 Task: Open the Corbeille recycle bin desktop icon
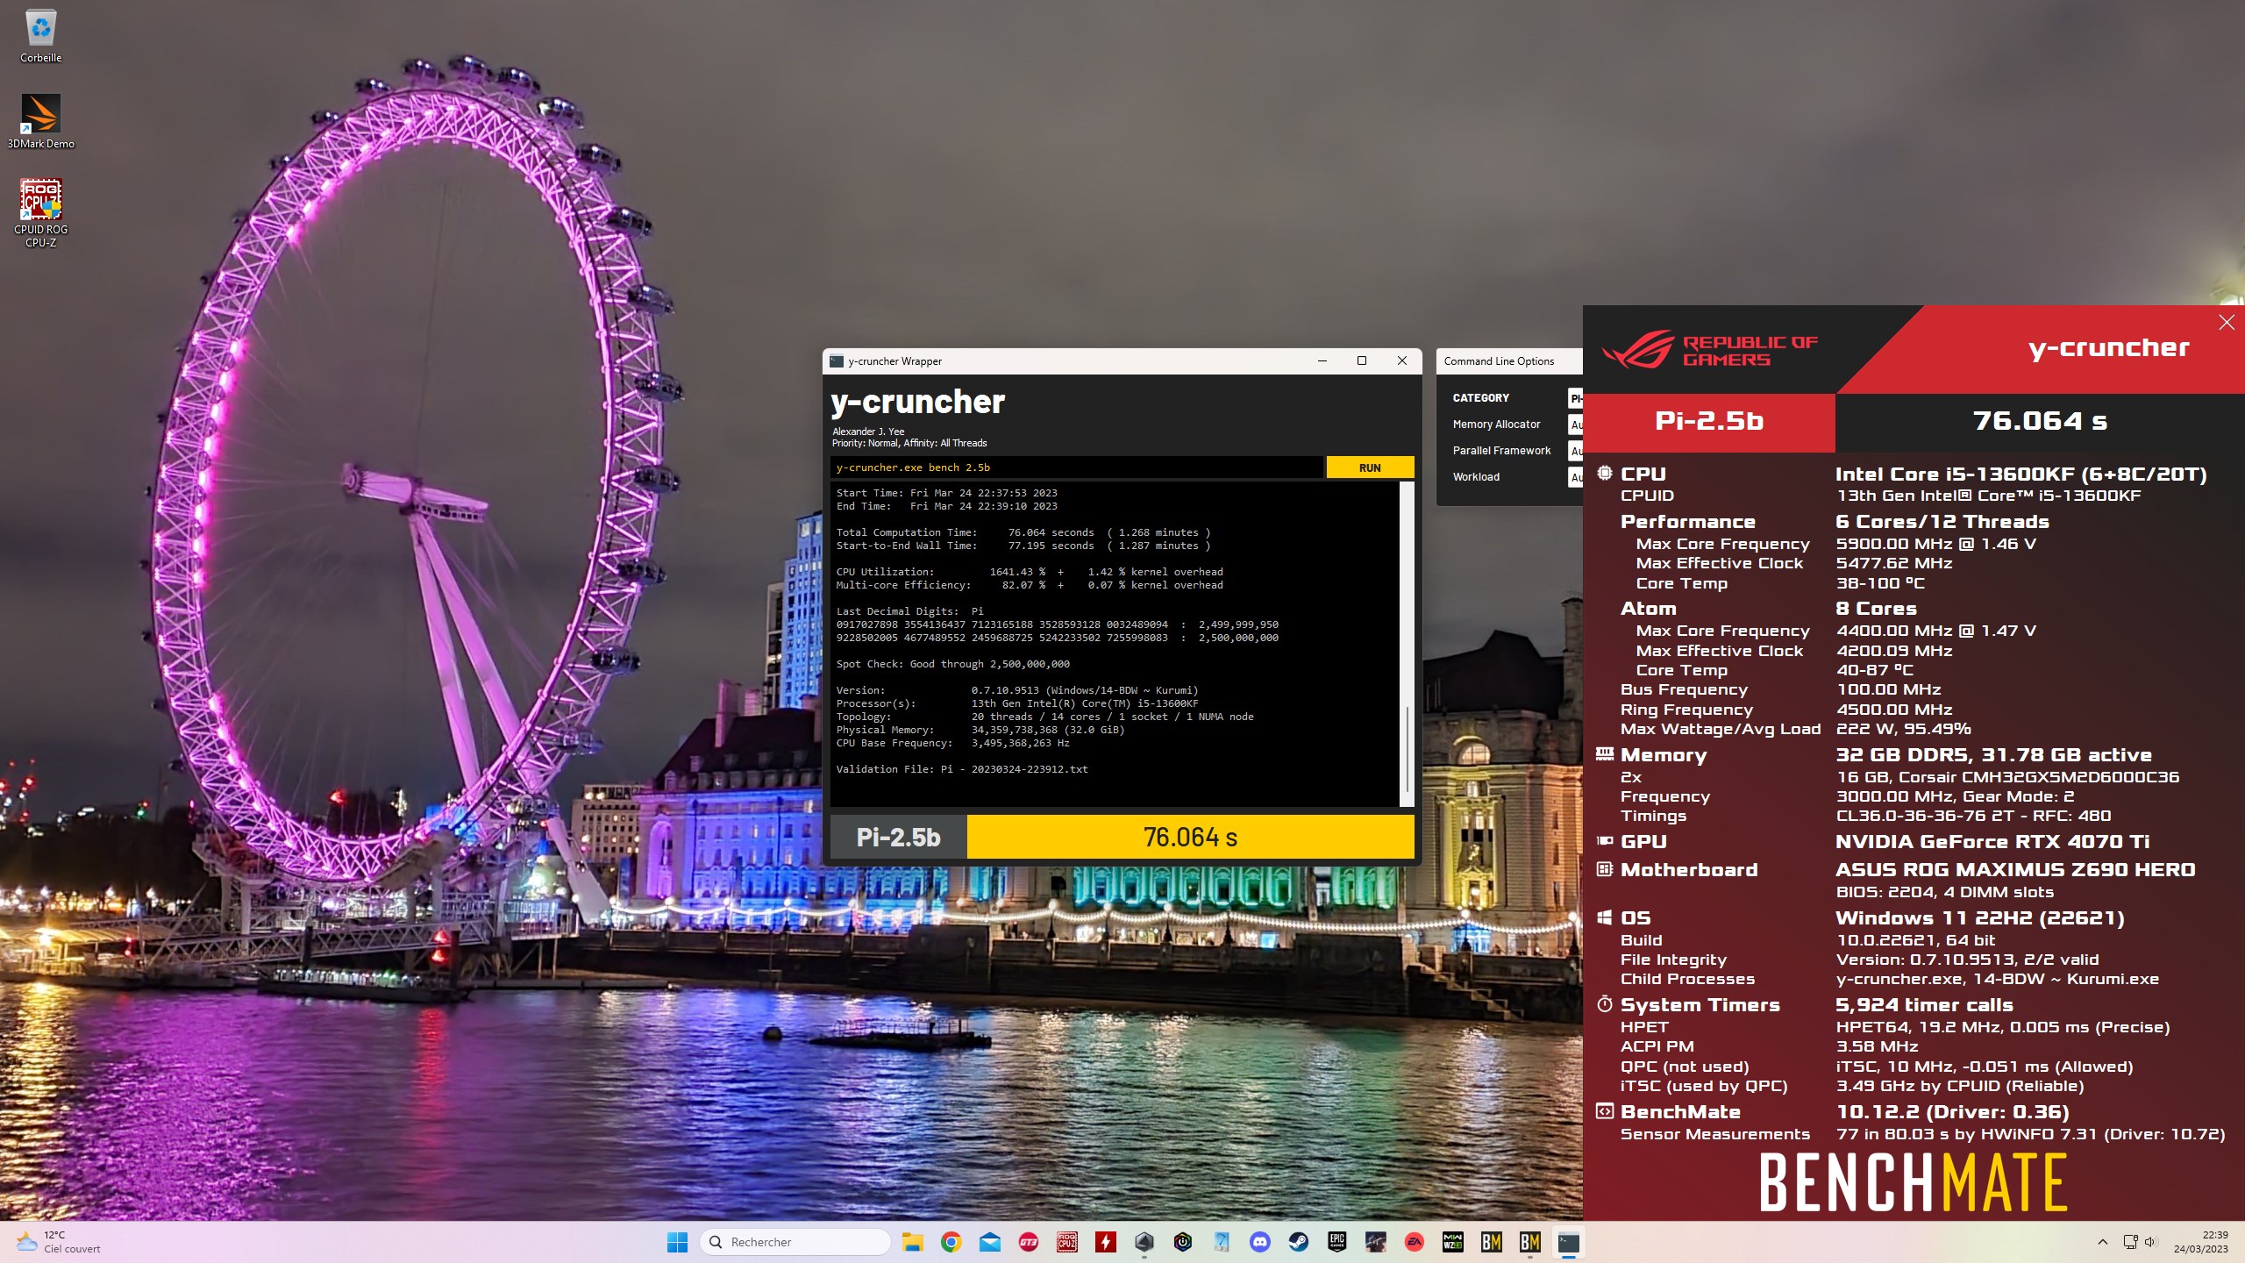click(x=40, y=37)
